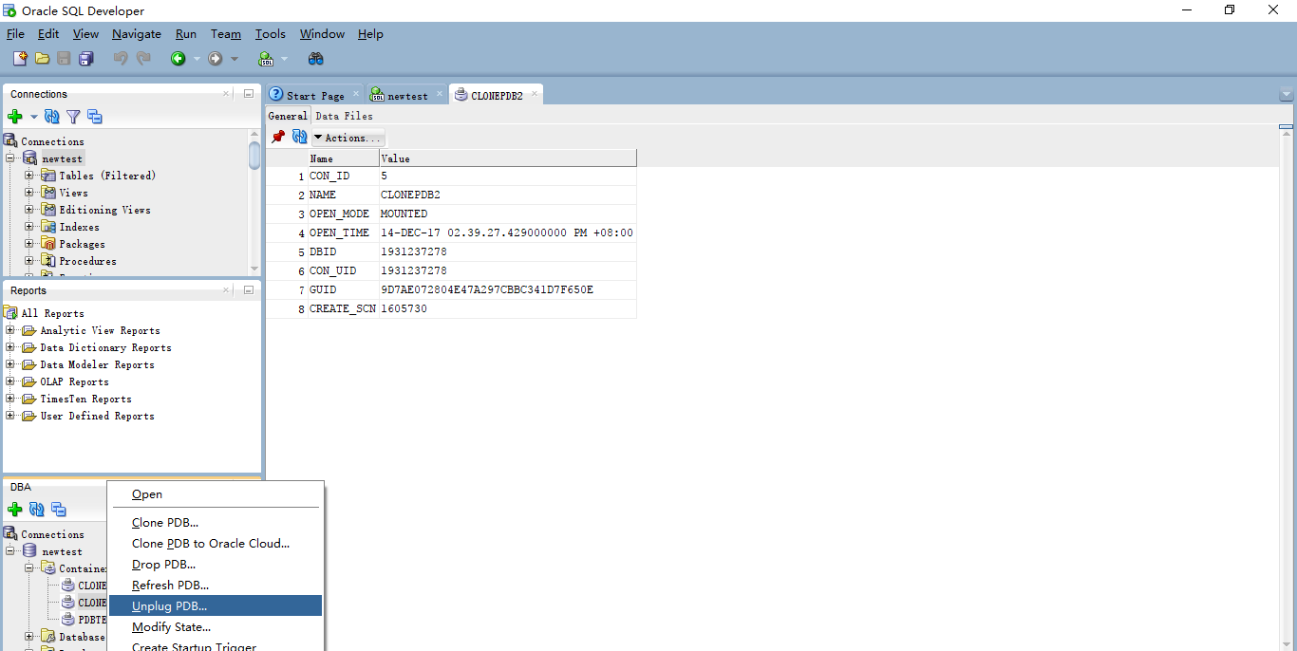The height and width of the screenshot is (651, 1297).
Task: Expand OLAP Reports folder
Action: 10,381
